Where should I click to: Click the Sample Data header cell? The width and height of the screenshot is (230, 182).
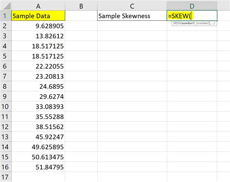coord(38,16)
